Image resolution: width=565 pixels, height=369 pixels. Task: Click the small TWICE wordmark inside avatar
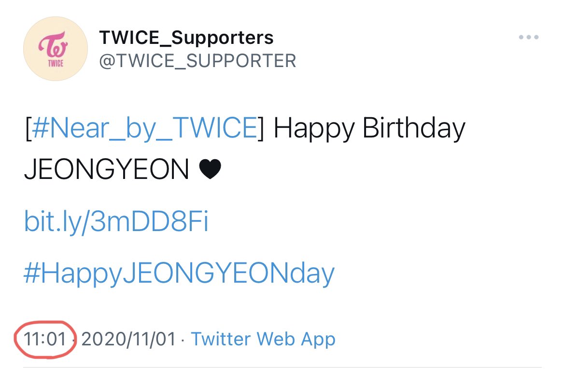pyautogui.click(x=56, y=63)
